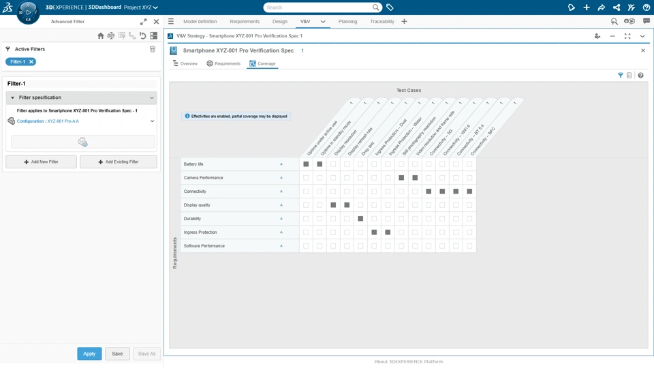This screenshot has width=654, height=368.
Task: Click the tag icon beside search
Action: [x=390, y=7]
